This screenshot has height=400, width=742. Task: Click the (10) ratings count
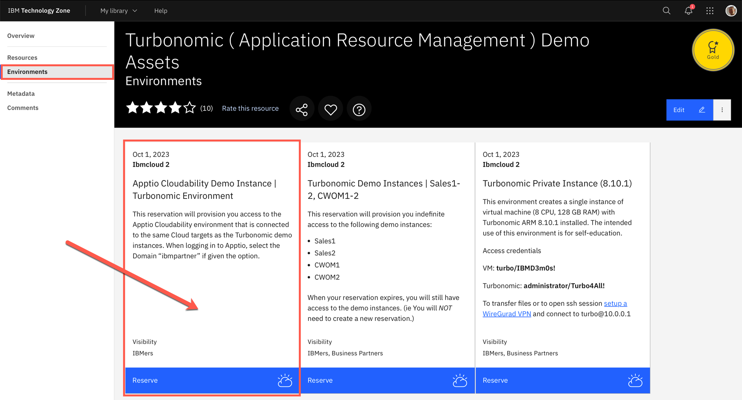point(206,108)
